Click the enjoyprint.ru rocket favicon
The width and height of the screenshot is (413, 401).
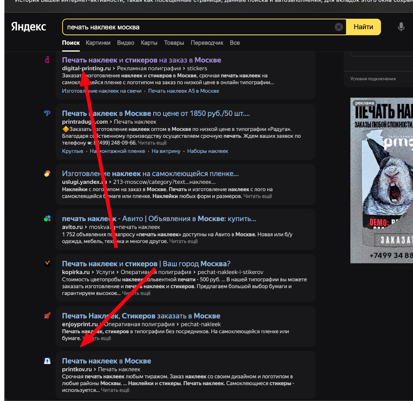[x=47, y=316]
